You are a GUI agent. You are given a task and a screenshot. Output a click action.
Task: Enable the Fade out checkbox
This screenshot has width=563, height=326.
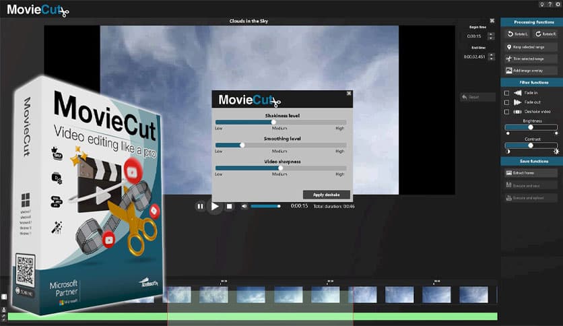click(506, 102)
